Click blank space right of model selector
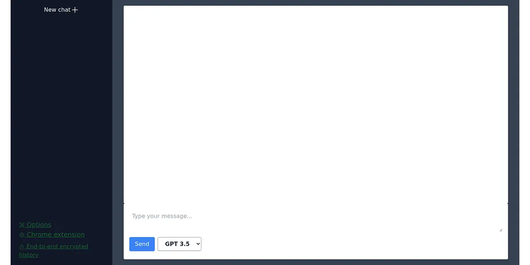 click(x=353, y=244)
